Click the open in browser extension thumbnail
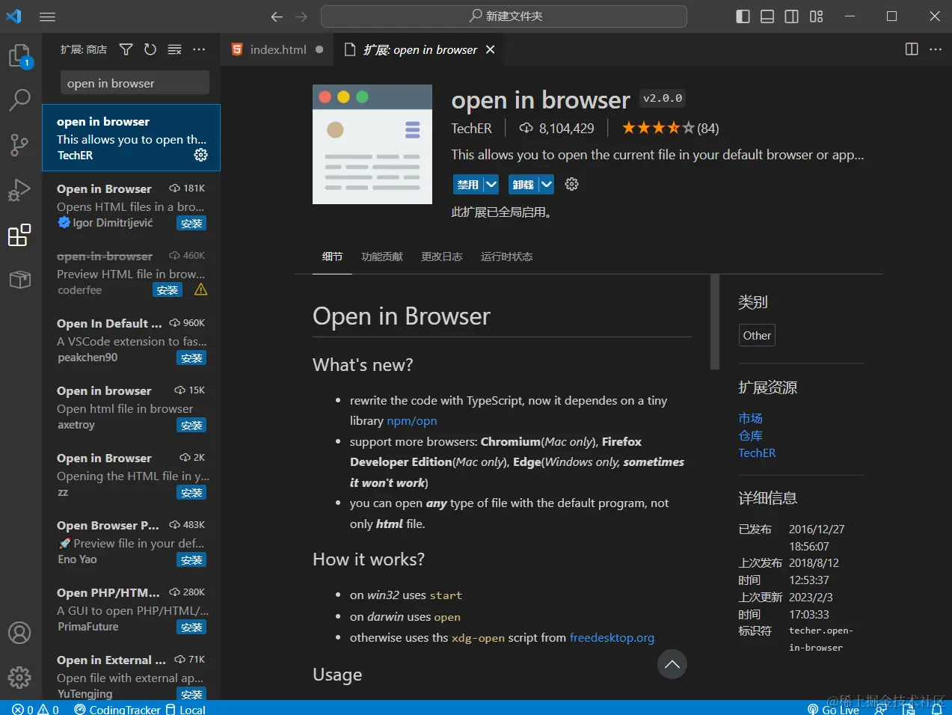This screenshot has height=715, width=952. click(372, 144)
